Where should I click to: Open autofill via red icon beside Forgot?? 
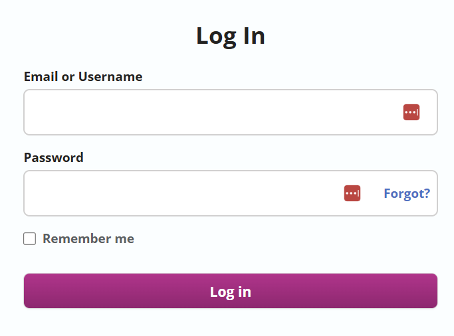point(352,193)
